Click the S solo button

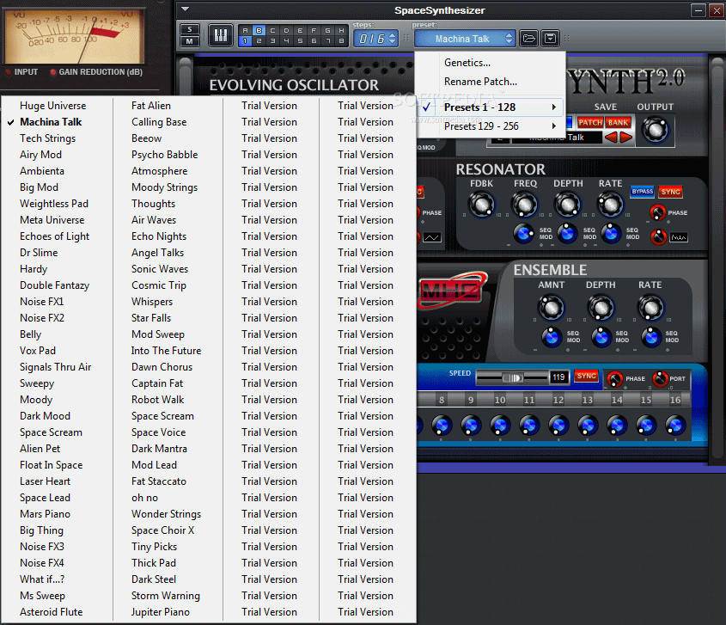[189, 29]
